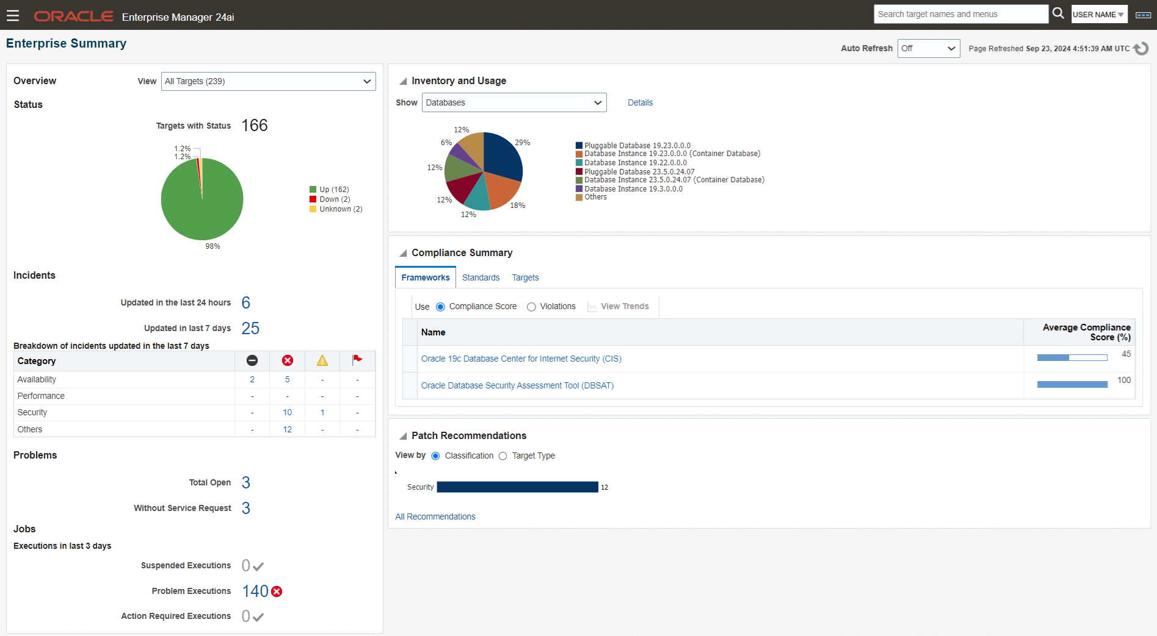Select Target Type view radio button
Viewport: 1157px width, 636px height.
[502, 456]
